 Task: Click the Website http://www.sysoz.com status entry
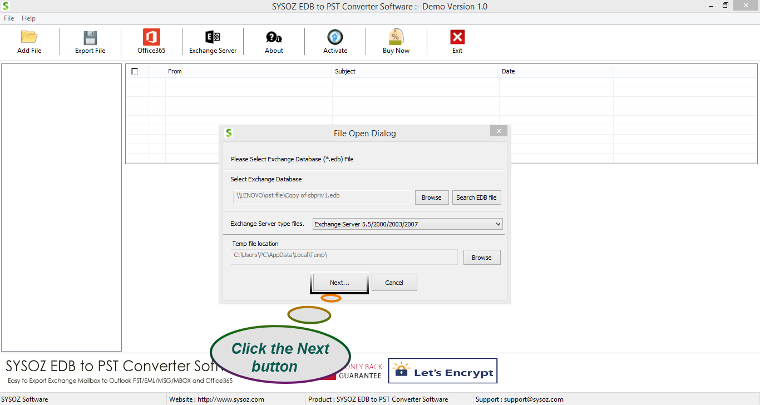pos(217,399)
